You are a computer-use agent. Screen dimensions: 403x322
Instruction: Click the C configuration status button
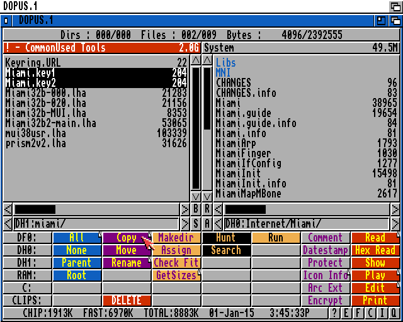point(370,313)
